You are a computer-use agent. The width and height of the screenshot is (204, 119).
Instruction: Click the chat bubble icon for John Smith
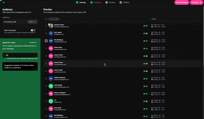click(144, 86)
